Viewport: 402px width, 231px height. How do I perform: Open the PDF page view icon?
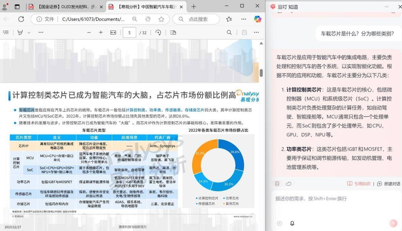173,32
